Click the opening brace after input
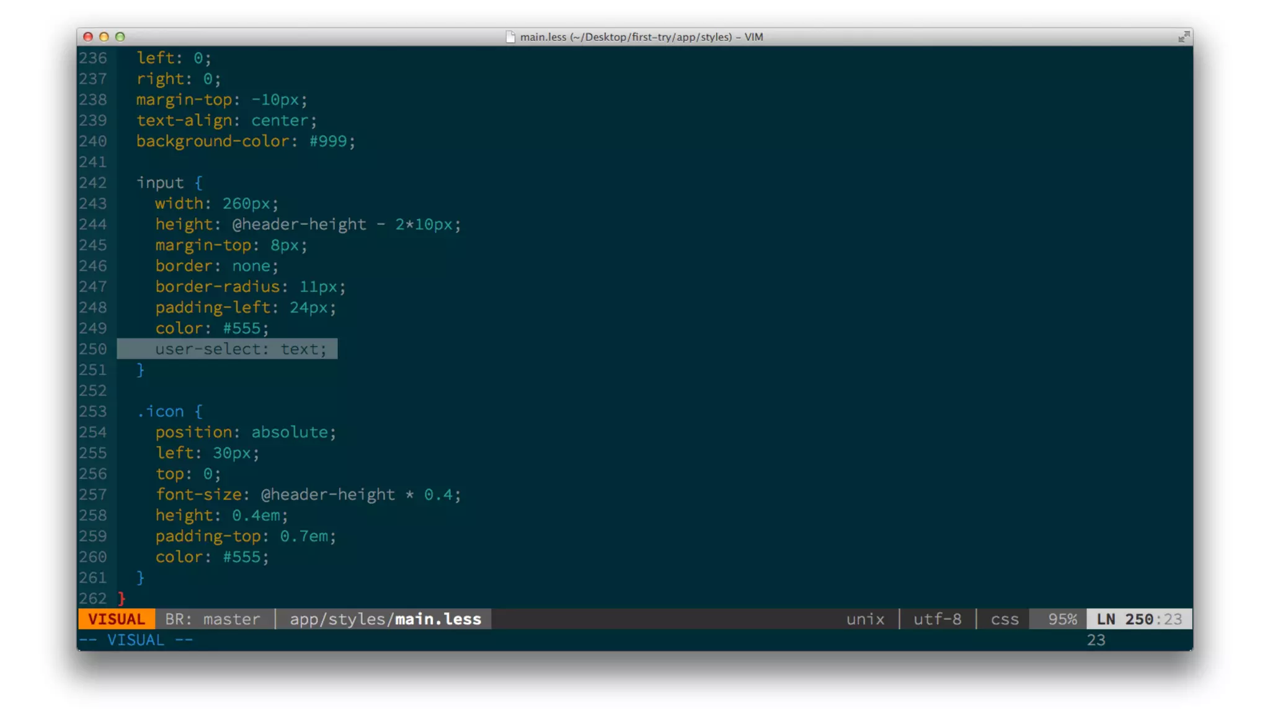1270x714 pixels. [198, 183]
